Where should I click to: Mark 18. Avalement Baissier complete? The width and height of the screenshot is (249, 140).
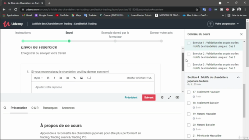tap(189, 103)
